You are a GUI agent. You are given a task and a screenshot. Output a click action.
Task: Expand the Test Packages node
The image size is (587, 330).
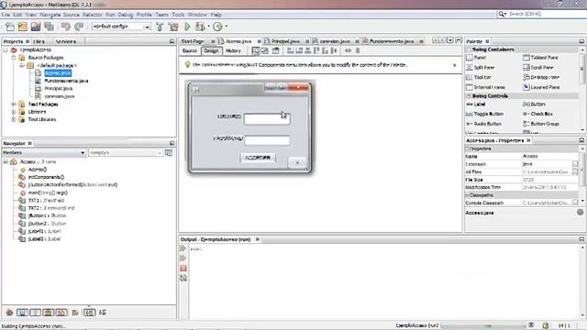pos(14,104)
